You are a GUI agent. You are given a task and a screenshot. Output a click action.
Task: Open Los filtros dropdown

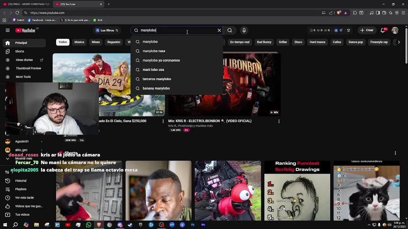coord(107,30)
